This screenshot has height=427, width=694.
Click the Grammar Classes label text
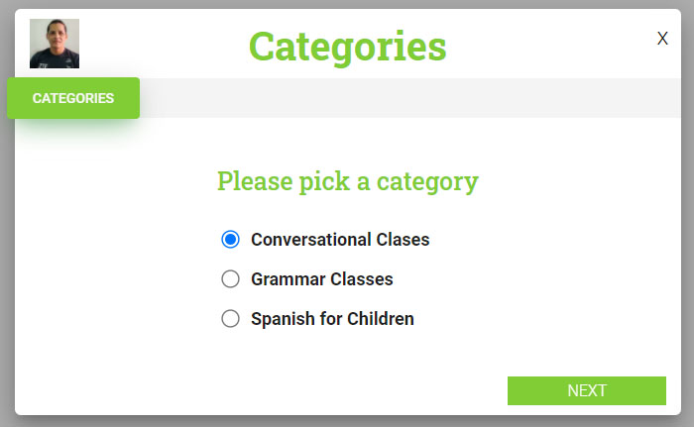[322, 279]
